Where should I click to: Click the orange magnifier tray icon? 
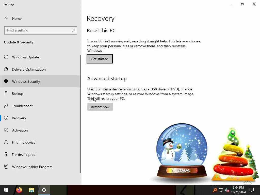215,190
